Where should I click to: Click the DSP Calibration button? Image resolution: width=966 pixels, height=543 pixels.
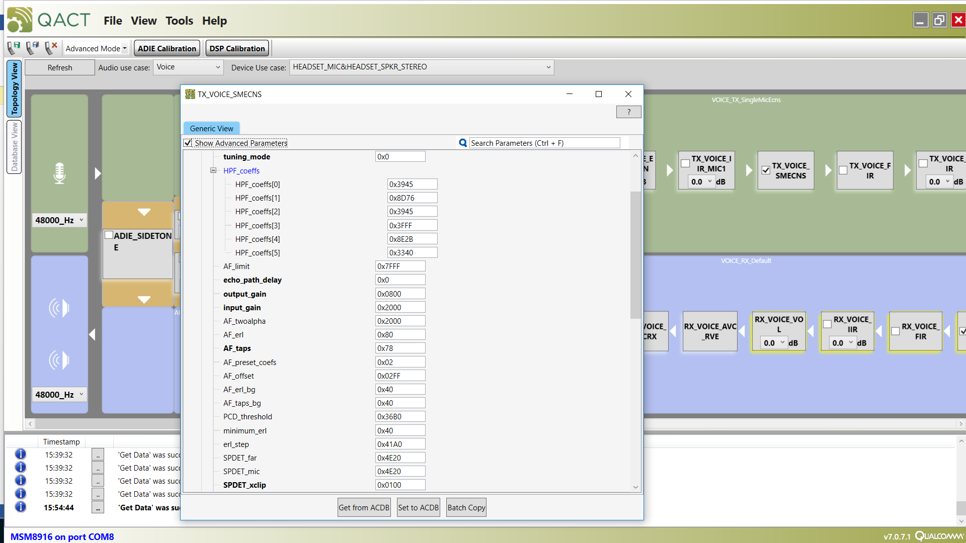(237, 48)
